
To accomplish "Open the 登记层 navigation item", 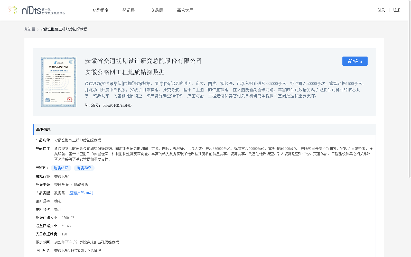I will coord(129,10).
